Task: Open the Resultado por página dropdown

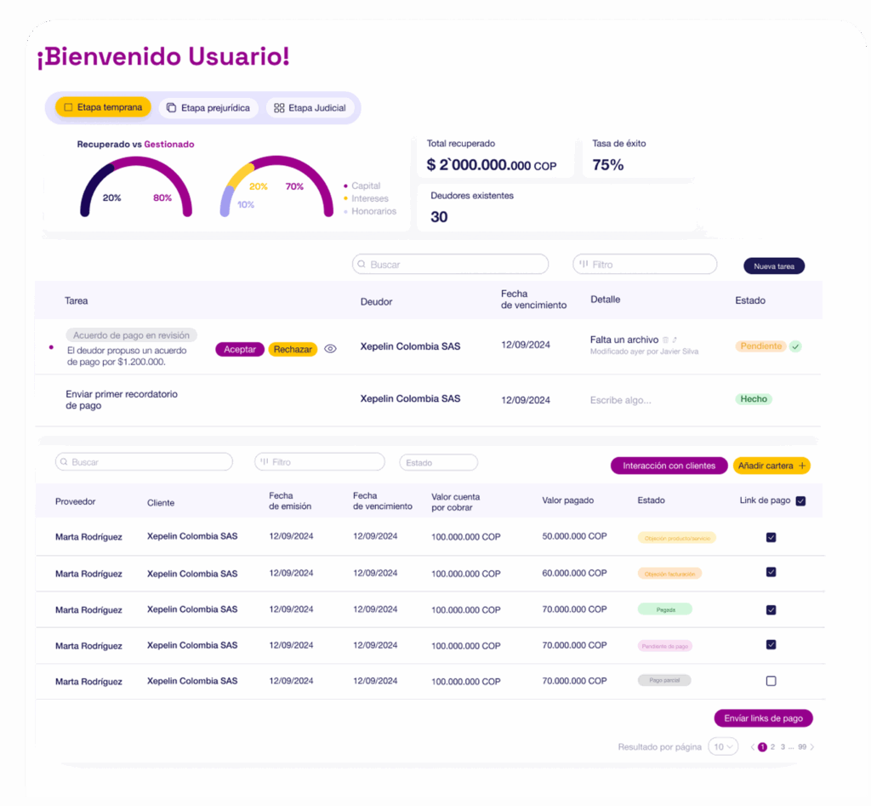Action: [x=723, y=747]
